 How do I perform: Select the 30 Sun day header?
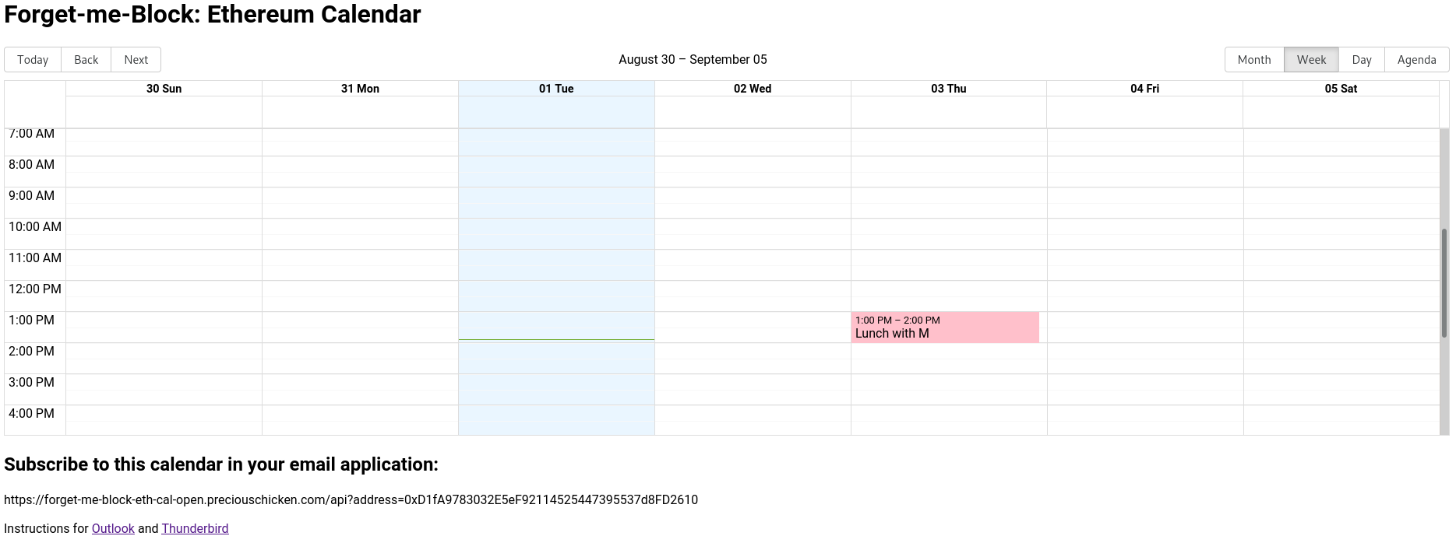click(164, 89)
